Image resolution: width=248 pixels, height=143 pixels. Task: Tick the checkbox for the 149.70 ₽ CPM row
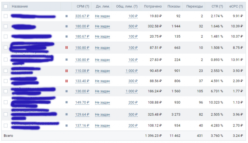6,102
